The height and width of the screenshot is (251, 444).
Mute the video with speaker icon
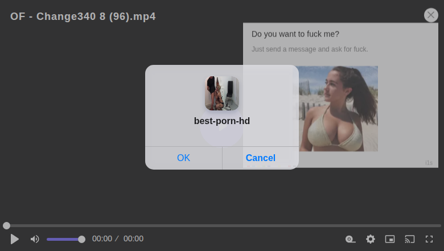point(35,239)
